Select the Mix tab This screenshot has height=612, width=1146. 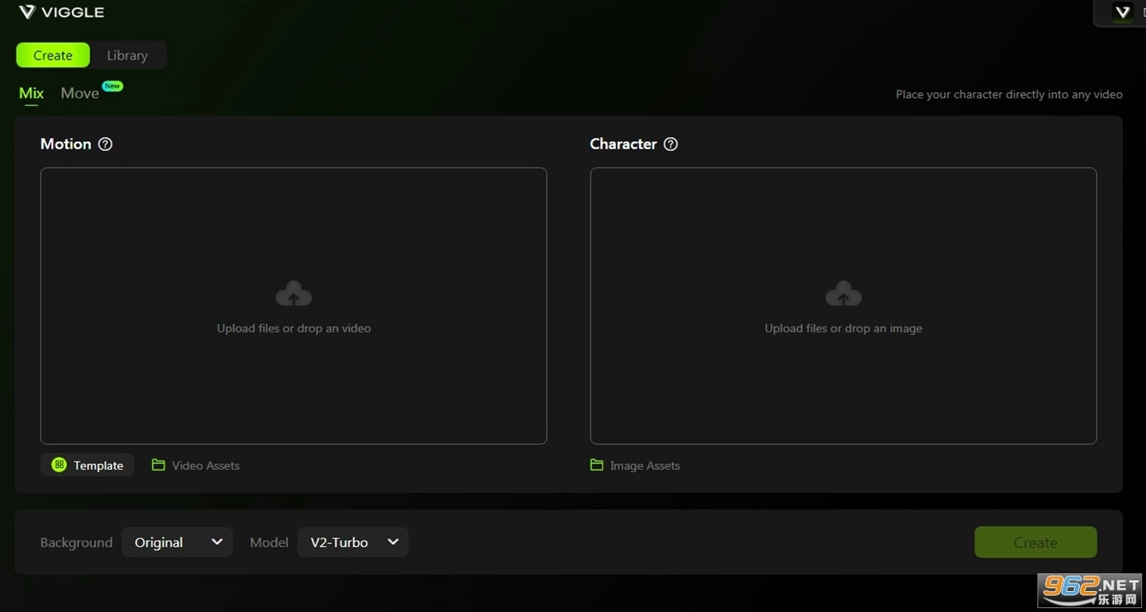coord(31,94)
